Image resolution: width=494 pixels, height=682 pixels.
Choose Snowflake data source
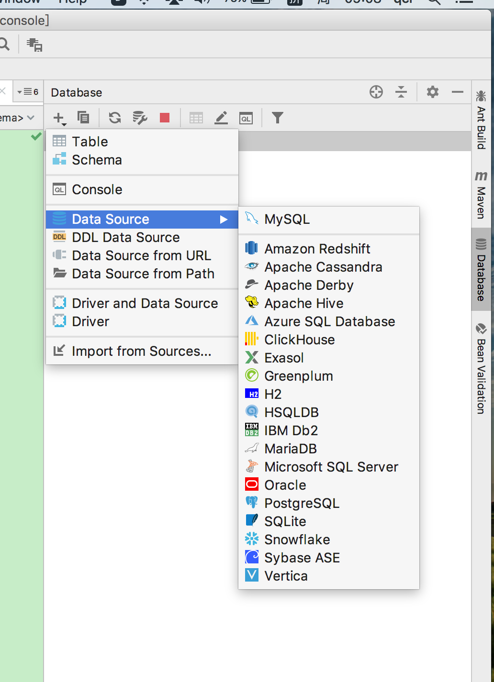point(329,539)
